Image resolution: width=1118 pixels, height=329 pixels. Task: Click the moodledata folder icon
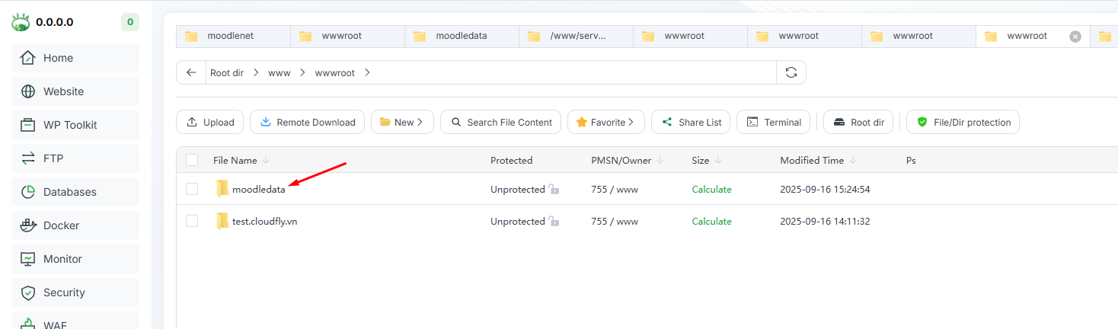222,189
